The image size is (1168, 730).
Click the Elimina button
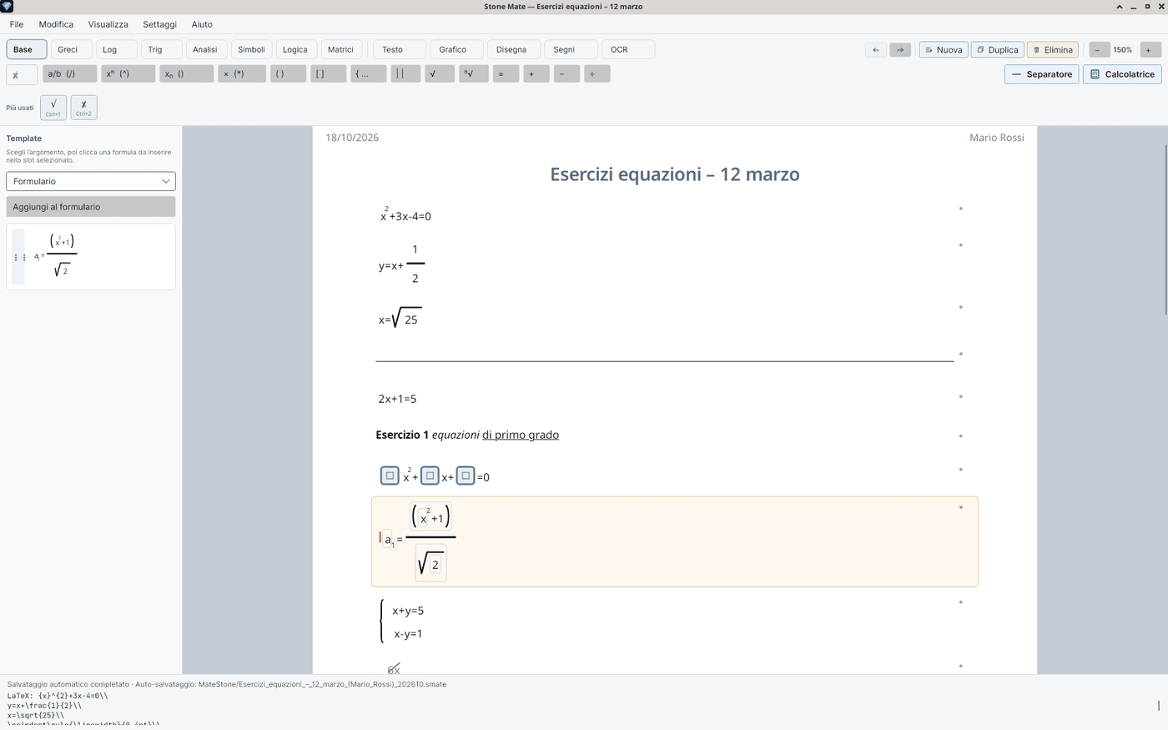(1053, 50)
